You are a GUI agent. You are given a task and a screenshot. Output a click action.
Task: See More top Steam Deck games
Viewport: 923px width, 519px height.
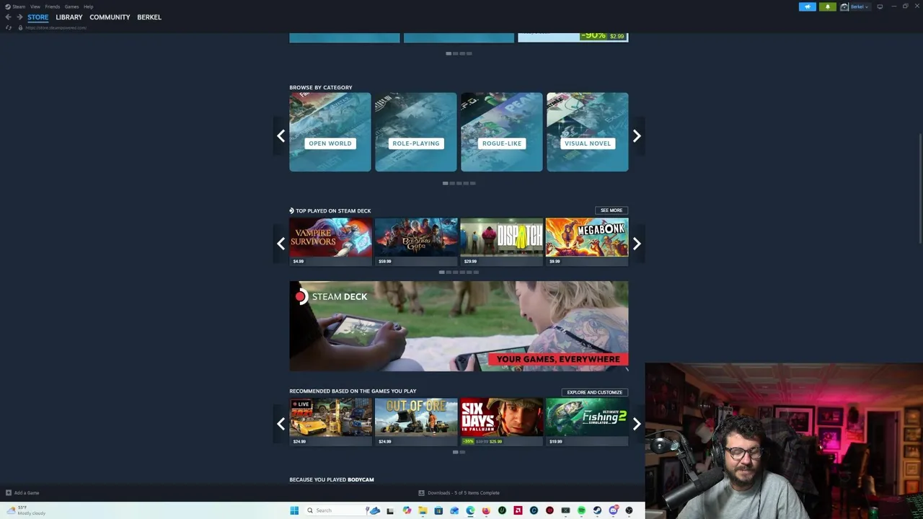pyautogui.click(x=611, y=210)
